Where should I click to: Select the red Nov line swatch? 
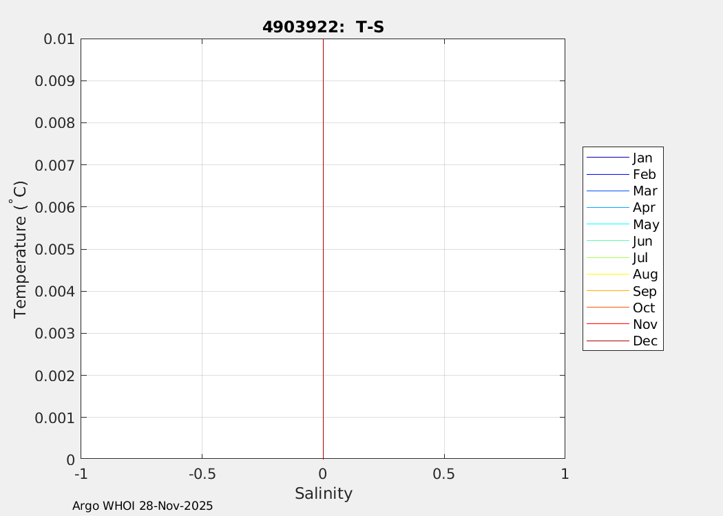pyautogui.click(x=607, y=324)
